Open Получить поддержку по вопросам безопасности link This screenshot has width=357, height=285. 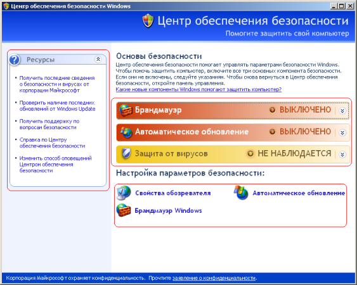click(x=49, y=124)
